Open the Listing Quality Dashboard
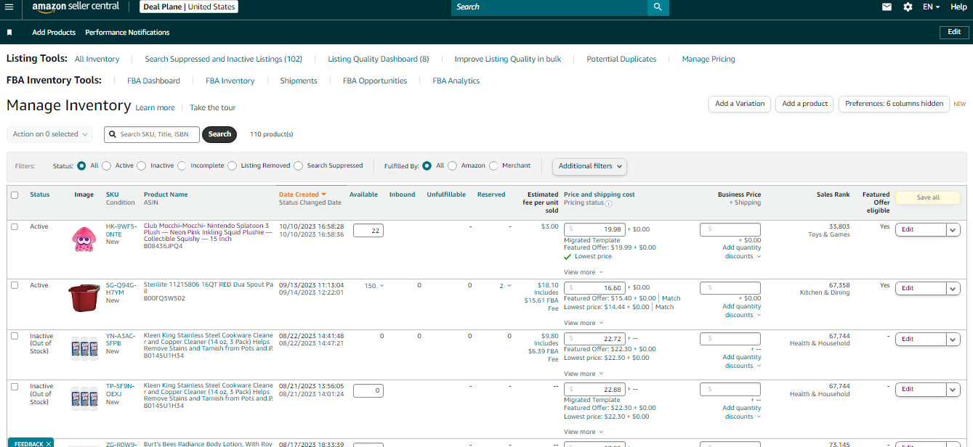This screenshot has height=447, width=973. [x=379, y=60]
